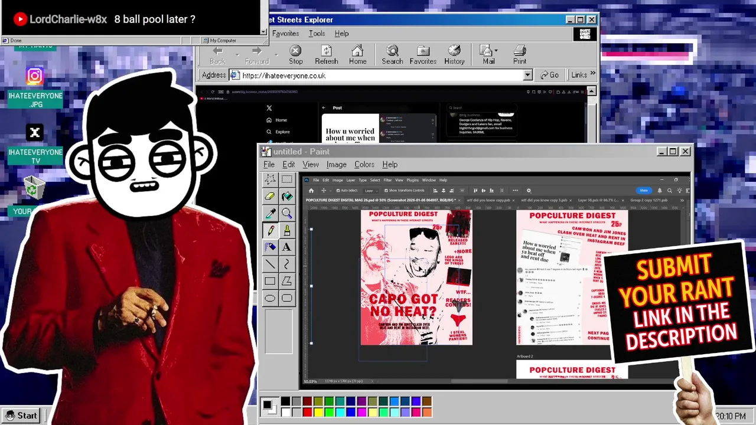
Task: Go to Home in Explorer toolbar
Action: coord(357,55)
